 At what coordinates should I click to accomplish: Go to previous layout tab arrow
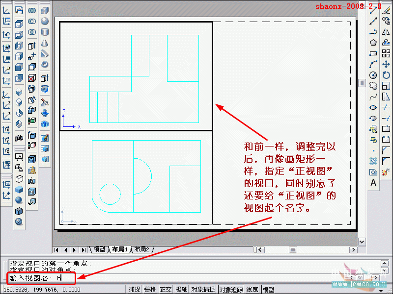click(x=65, y=250)
